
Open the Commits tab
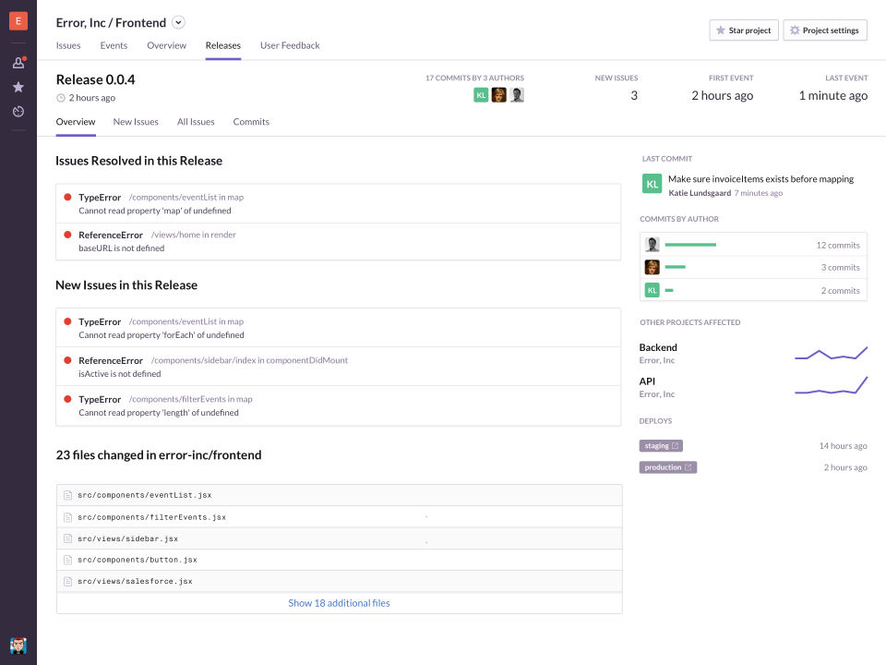click(251, 122)
